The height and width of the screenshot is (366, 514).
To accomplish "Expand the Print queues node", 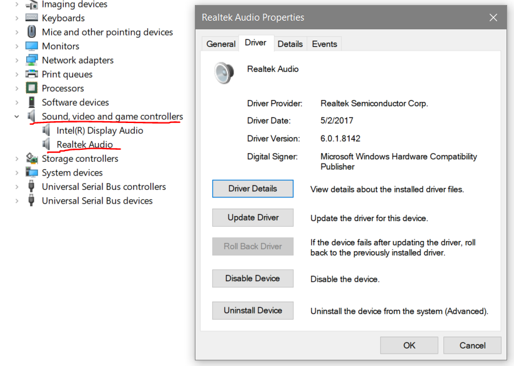I will click(17, 74).
